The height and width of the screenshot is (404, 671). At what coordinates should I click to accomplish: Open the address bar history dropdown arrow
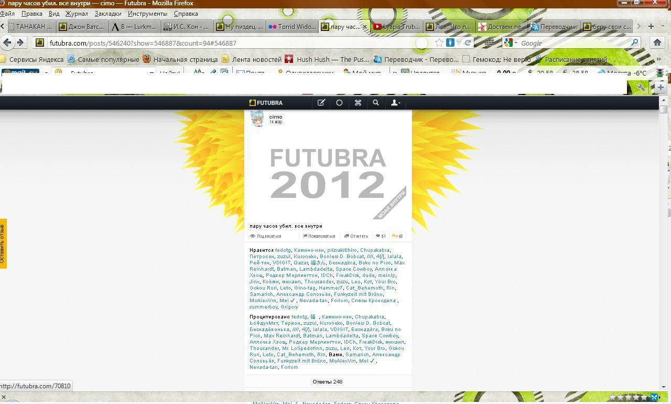click(459, 43)
